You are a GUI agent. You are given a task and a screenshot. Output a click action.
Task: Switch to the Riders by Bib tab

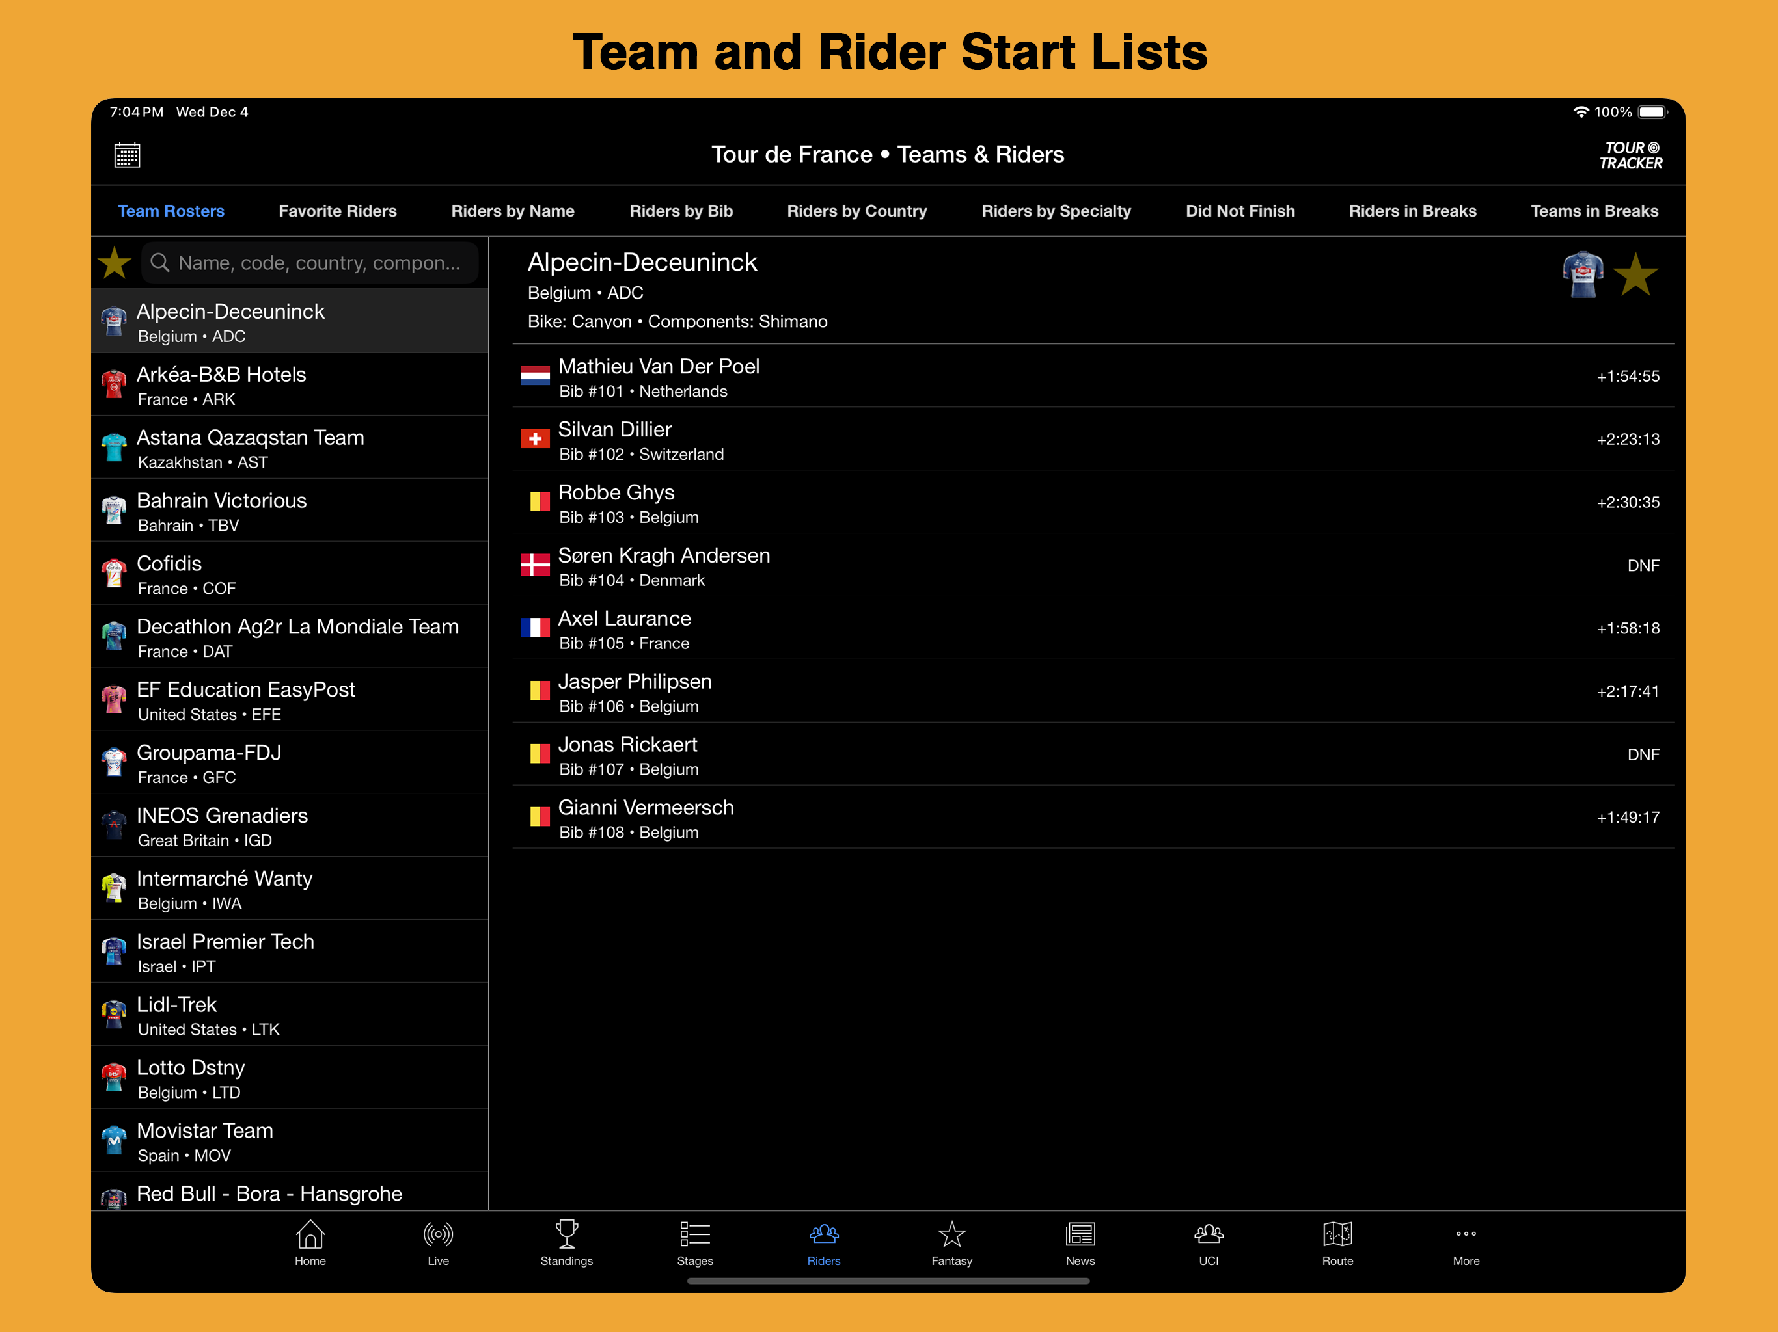[681, 211]
